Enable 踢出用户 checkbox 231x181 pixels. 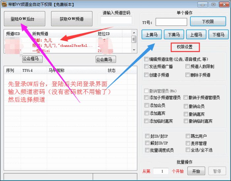click(188, 136)
